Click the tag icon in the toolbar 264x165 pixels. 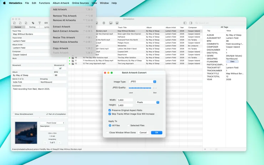coord(33,23)
